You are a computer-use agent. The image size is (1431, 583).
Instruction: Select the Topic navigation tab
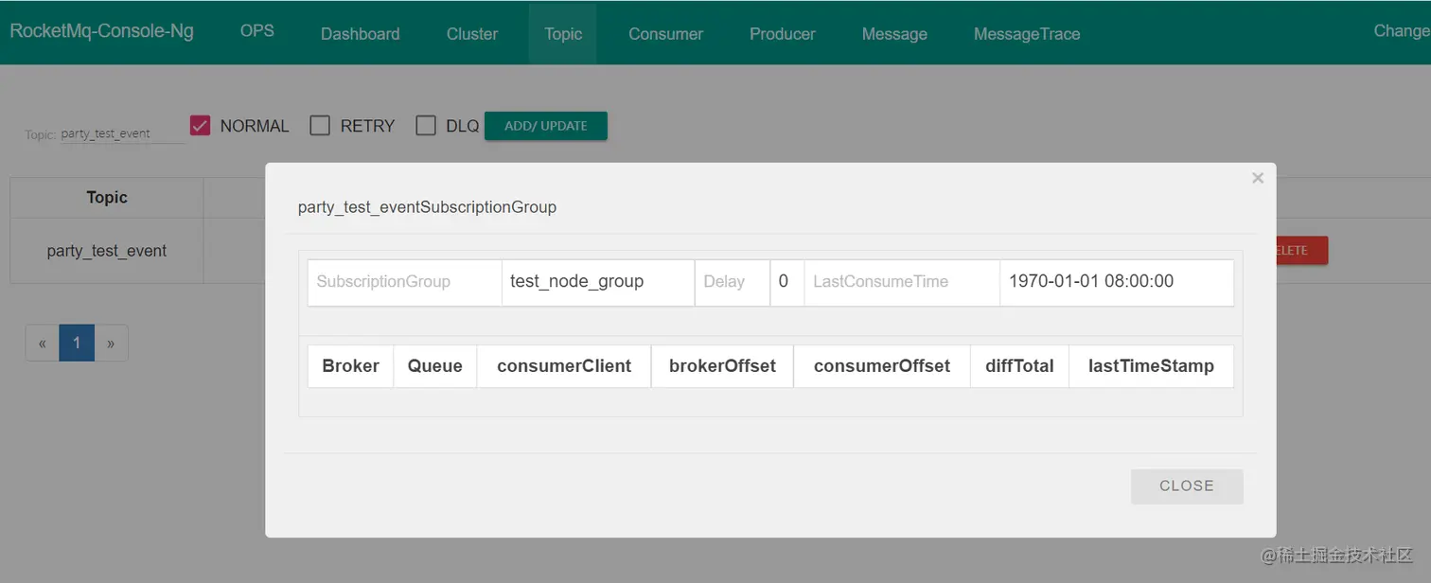563,34
